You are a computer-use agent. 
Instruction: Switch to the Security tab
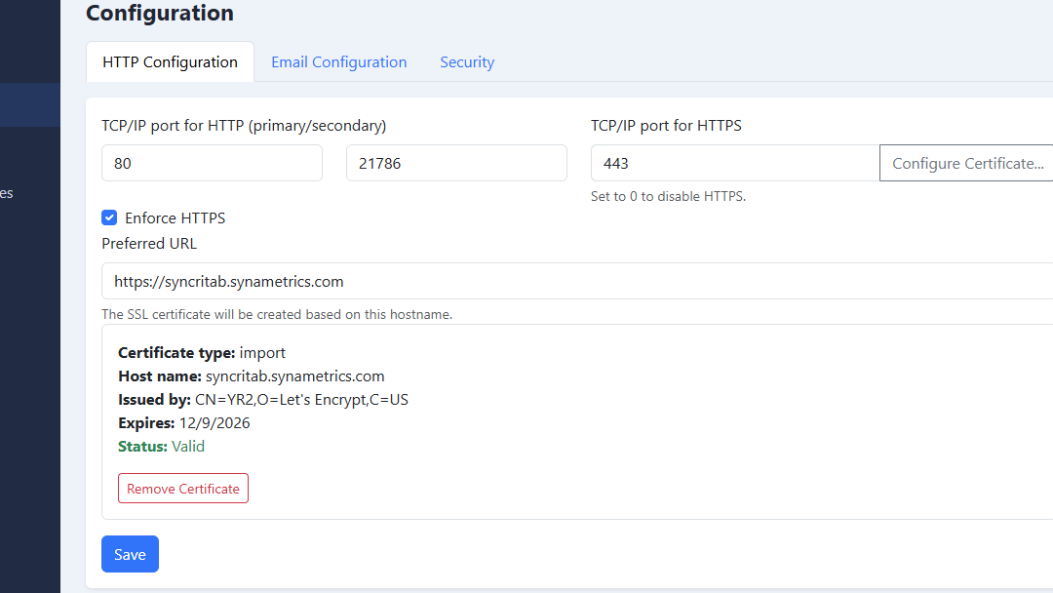coord(467,61)
